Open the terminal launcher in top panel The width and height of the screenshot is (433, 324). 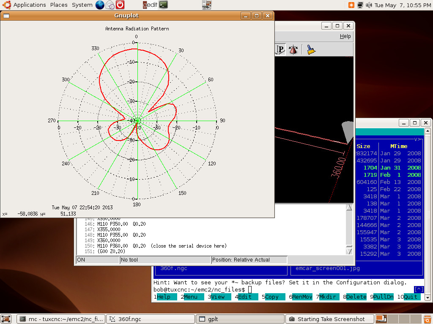pos(163,5)
